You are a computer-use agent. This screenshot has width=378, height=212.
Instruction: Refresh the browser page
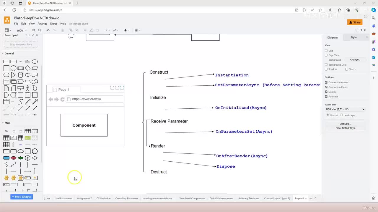(x=14, y=10)
